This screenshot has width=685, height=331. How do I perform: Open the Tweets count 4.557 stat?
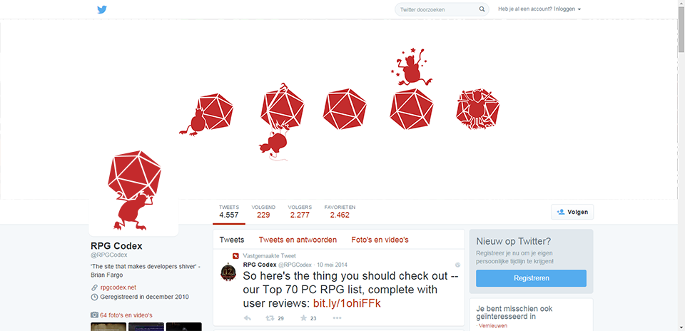[x=229, y=211]
